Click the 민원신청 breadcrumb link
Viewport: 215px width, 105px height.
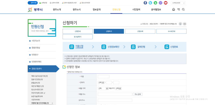[145, 24]
